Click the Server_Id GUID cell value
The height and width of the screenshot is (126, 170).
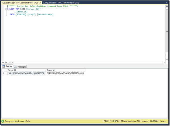[26, 73]
